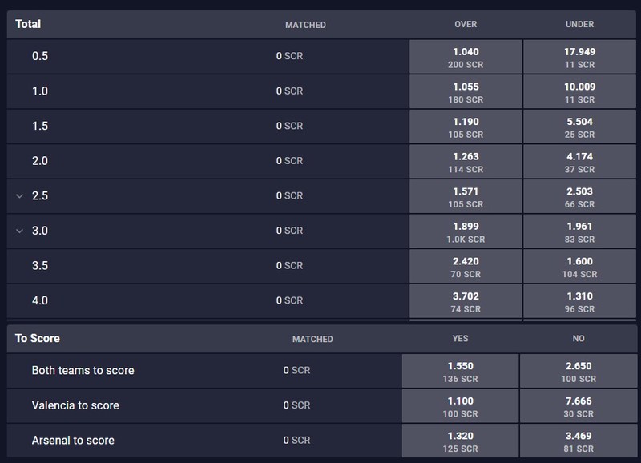Click Over 3.0 odds 1.899

466,231
